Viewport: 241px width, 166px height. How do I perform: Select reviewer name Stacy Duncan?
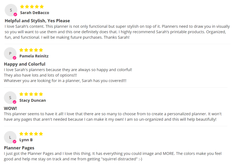point(32,100)
